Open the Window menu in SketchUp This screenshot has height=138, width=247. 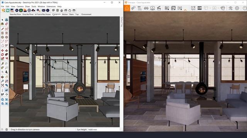pyautogui.click(x=41, y=7)
